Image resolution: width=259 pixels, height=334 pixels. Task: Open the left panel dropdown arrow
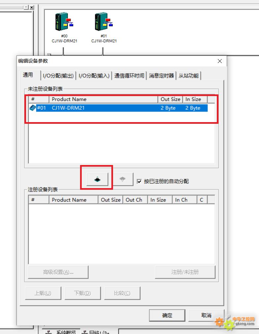coord(26,8)
